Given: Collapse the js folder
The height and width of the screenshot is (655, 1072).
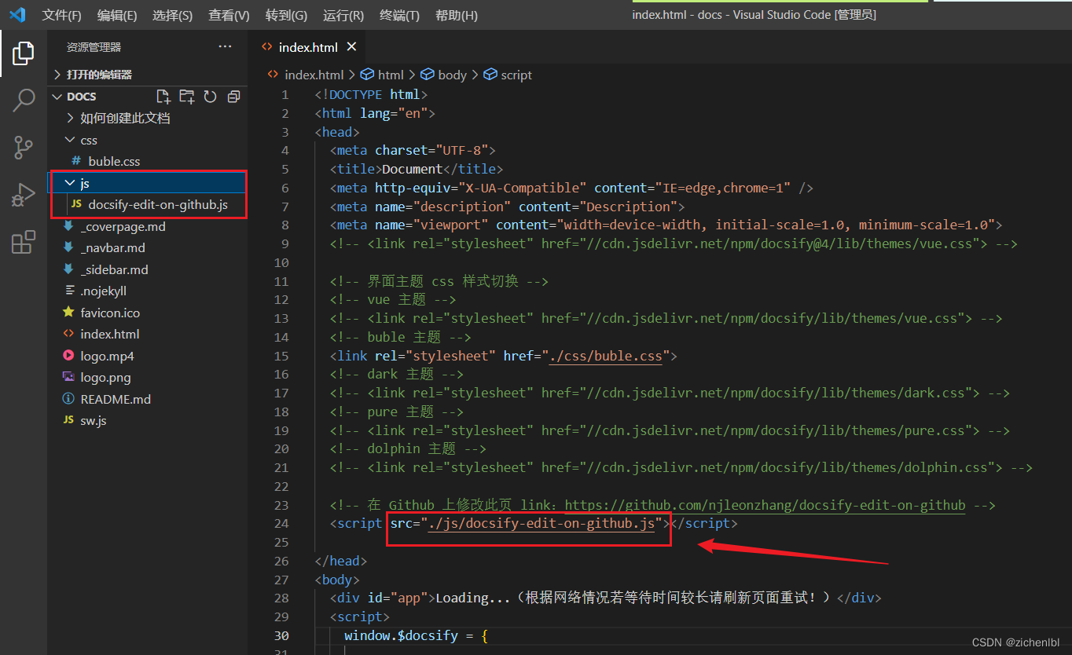Looking at the screenshot, I should [148, 183].
